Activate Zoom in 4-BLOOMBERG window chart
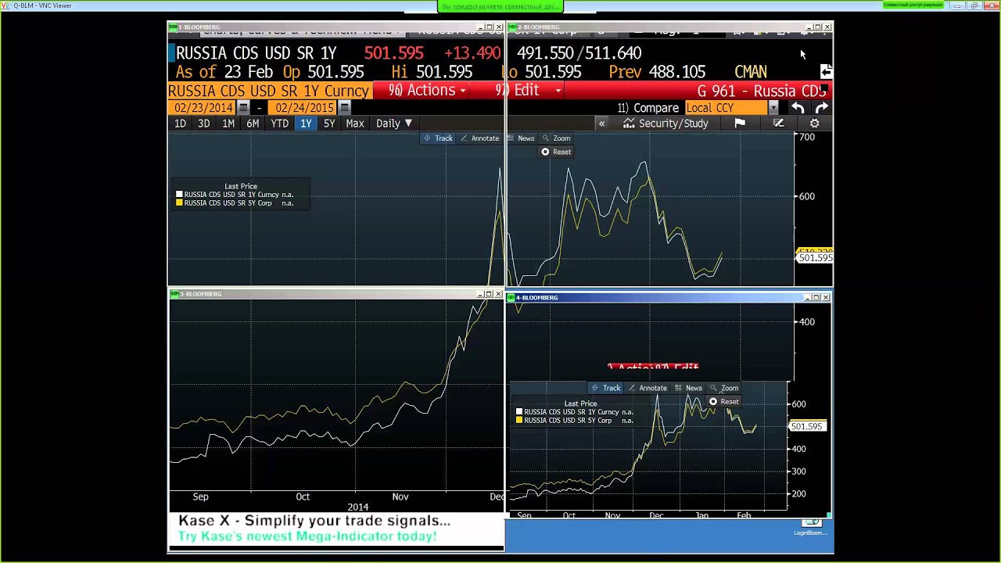 click(x=724, y=388)
